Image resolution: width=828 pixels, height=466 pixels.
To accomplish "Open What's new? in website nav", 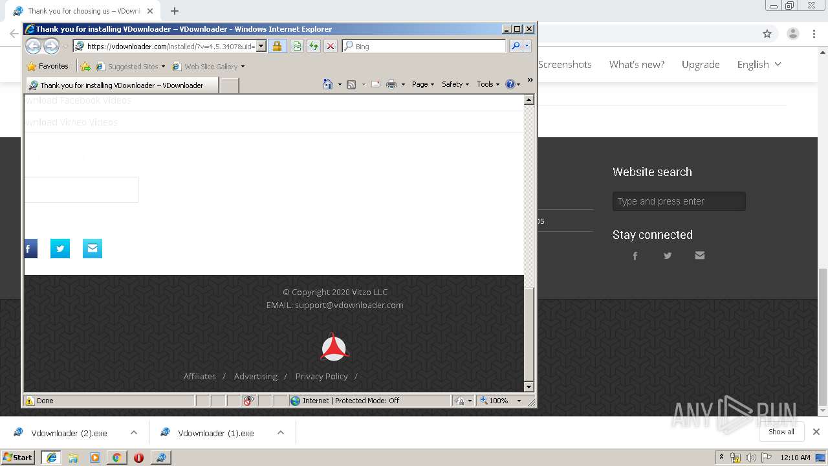I will [637, 64].
